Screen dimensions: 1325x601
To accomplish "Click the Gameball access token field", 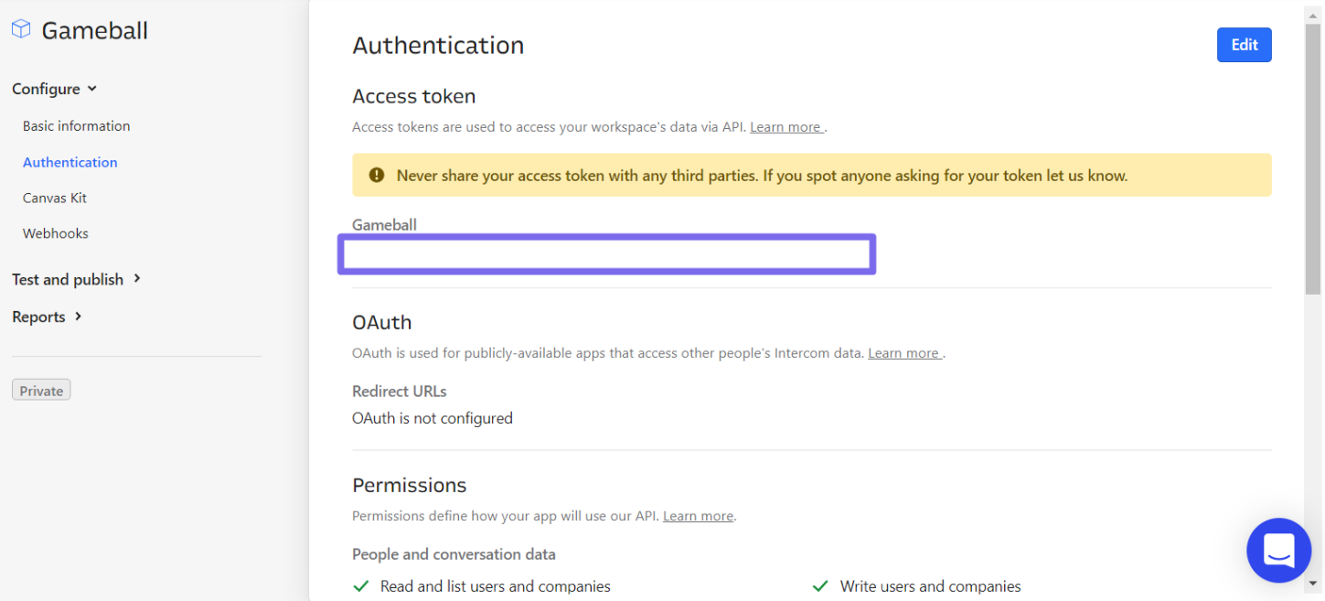I will point(607,254).
